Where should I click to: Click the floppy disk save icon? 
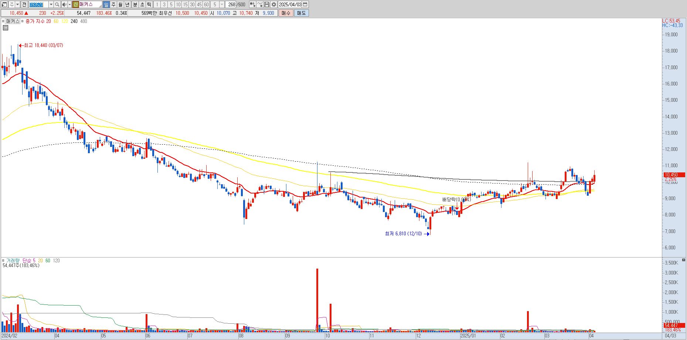267,4
